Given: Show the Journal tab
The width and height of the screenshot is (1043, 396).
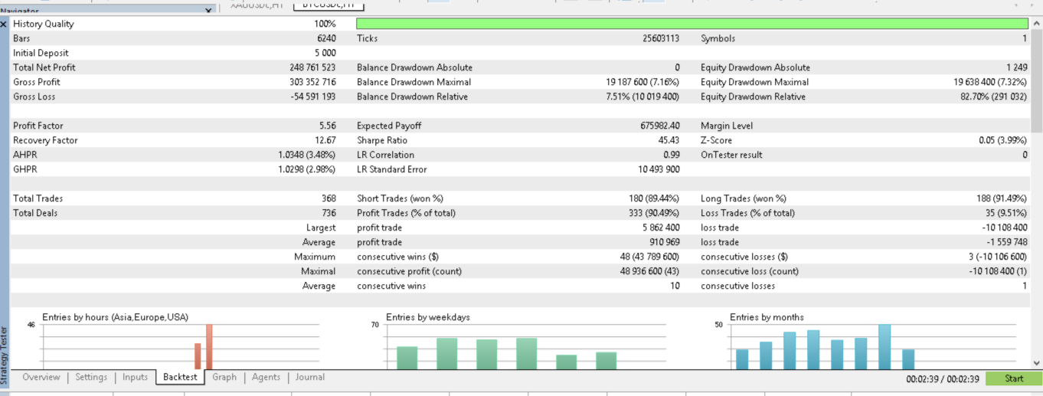Looking at the screenshot, I should click(310, 378).
